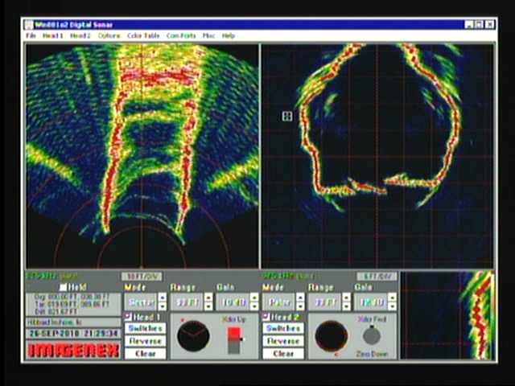
Task: Click the Head 1 Reverse button
Action: [145, 341]
